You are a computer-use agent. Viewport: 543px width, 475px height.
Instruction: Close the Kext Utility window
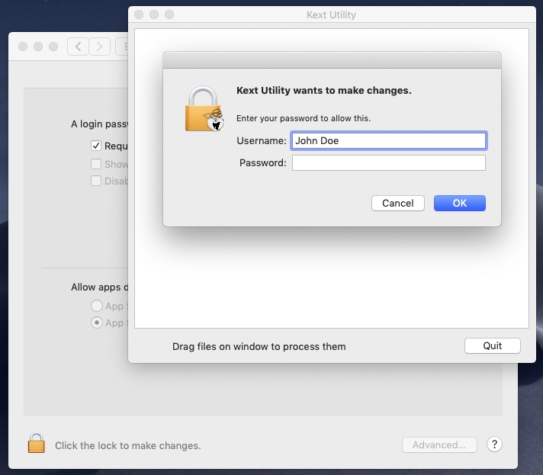[139, 14]
